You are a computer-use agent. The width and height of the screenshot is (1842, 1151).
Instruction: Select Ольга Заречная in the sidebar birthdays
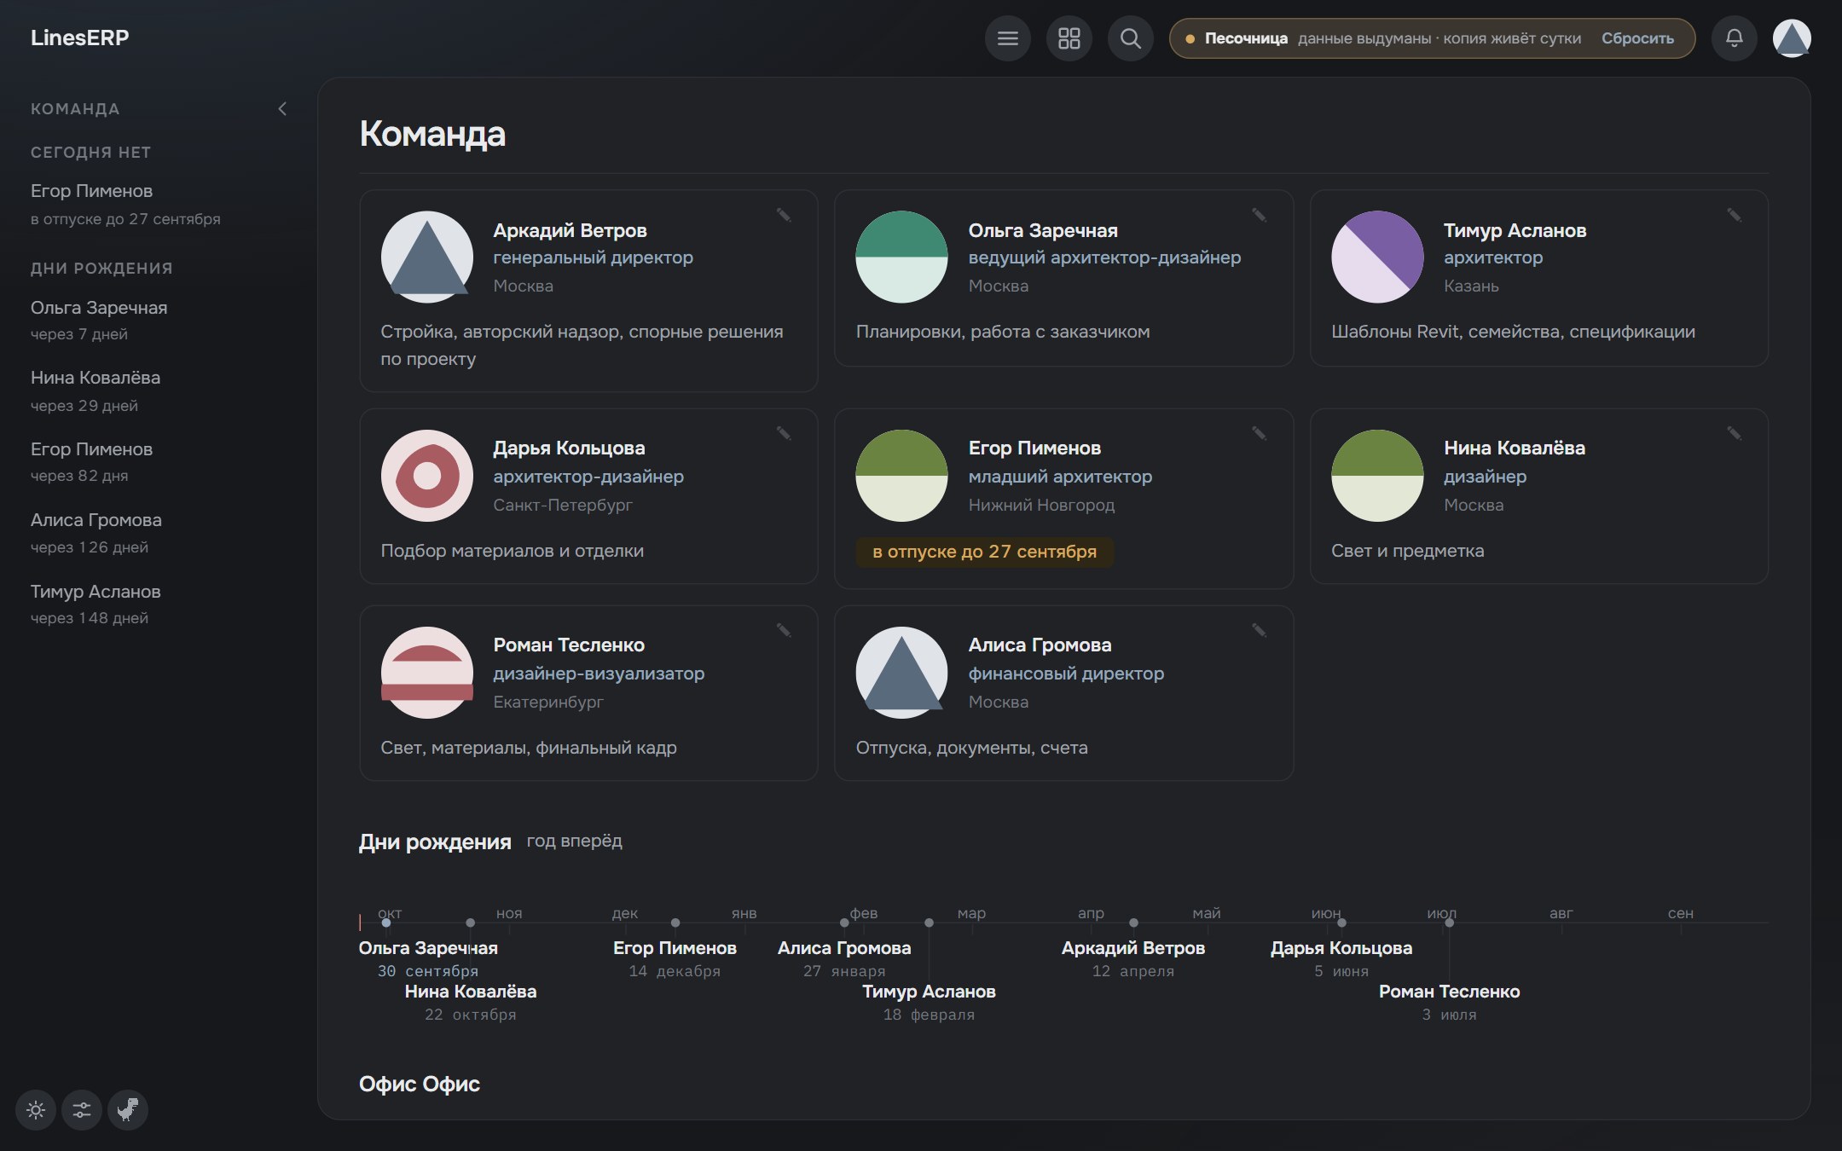tap(99, 320)
